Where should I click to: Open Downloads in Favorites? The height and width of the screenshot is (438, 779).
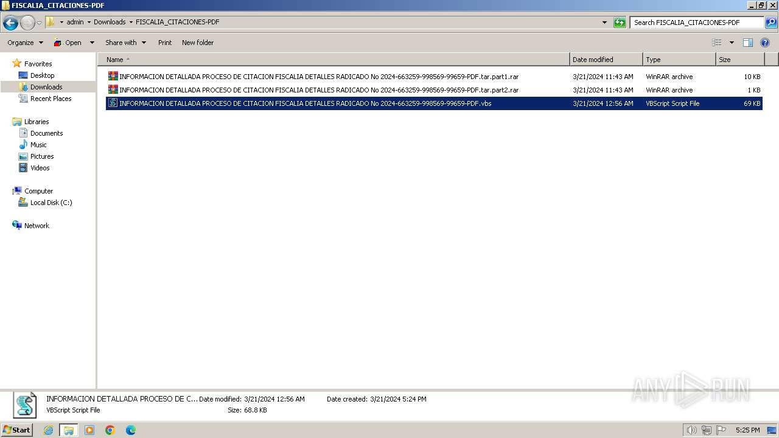click(46, 87)
